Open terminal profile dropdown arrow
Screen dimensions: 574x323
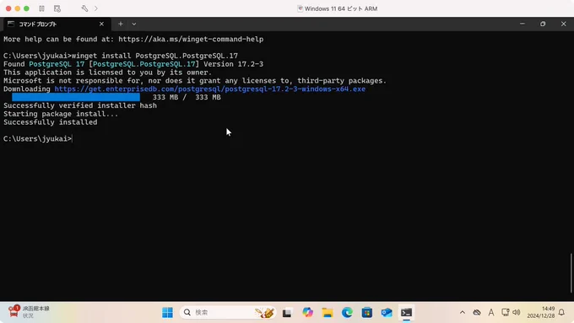tap(134, 24)
